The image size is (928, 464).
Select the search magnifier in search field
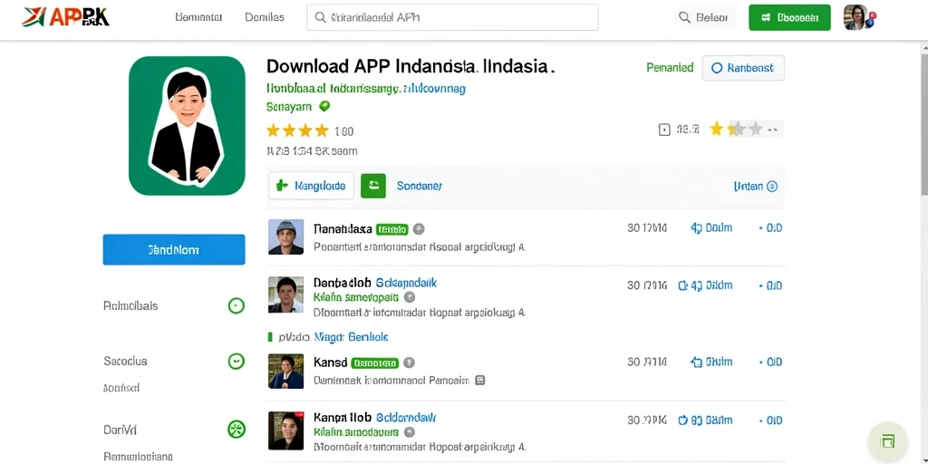[x=320, y=18]
